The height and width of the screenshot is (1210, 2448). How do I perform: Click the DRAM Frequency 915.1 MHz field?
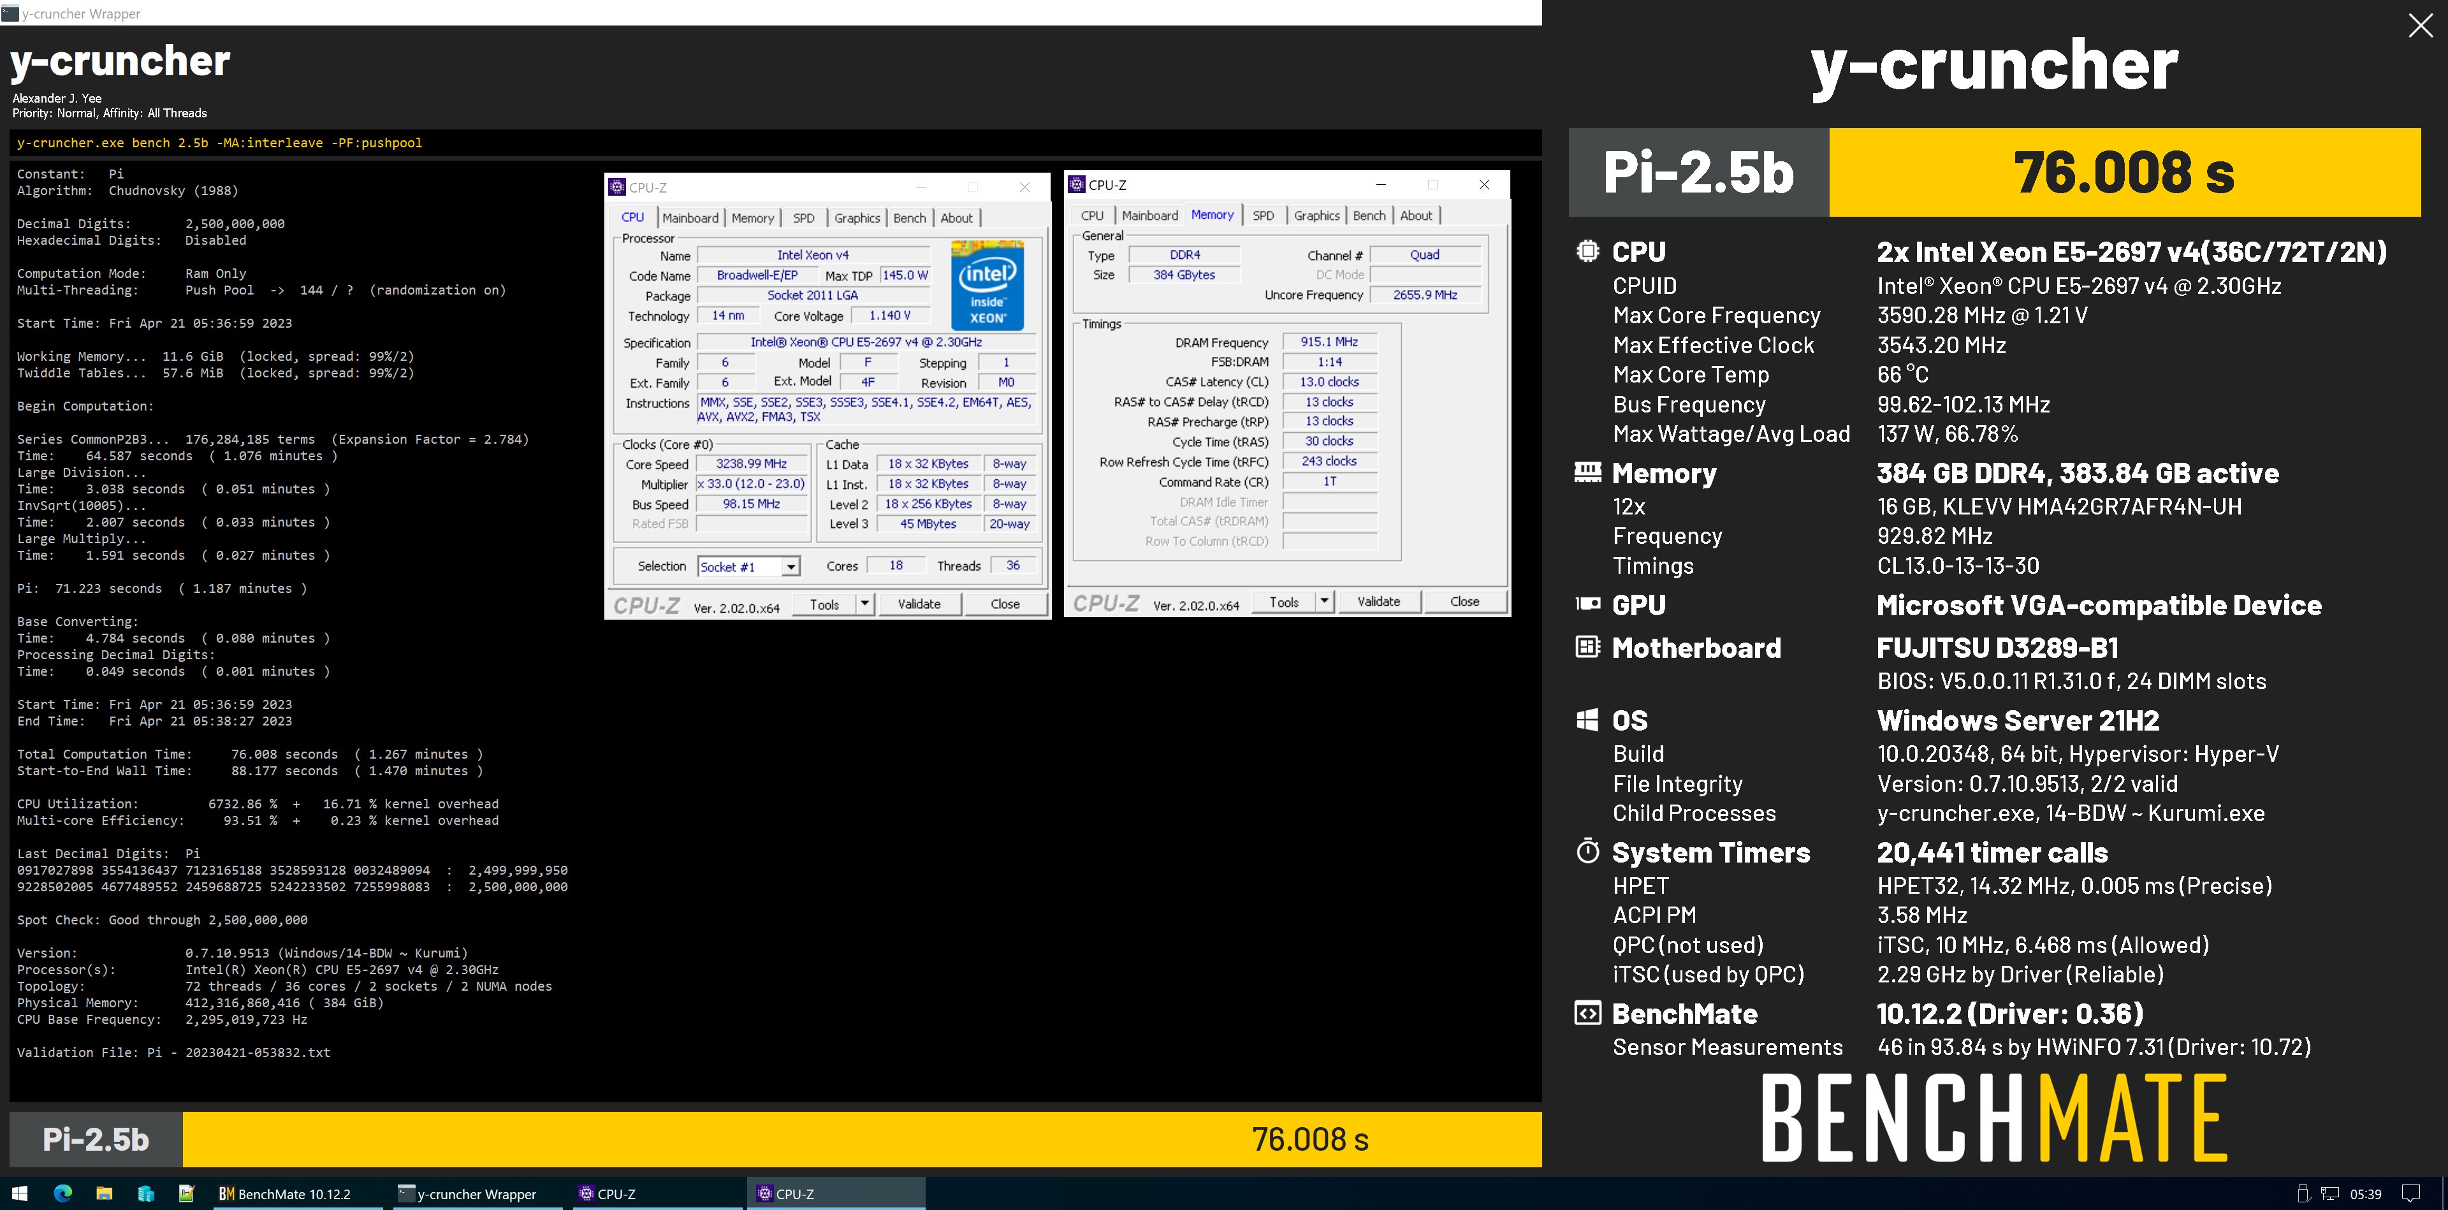coord(1329,341)
